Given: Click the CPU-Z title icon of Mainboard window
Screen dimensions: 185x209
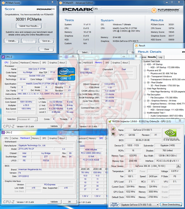Looking at the screenshot, I should pos(3,133).
